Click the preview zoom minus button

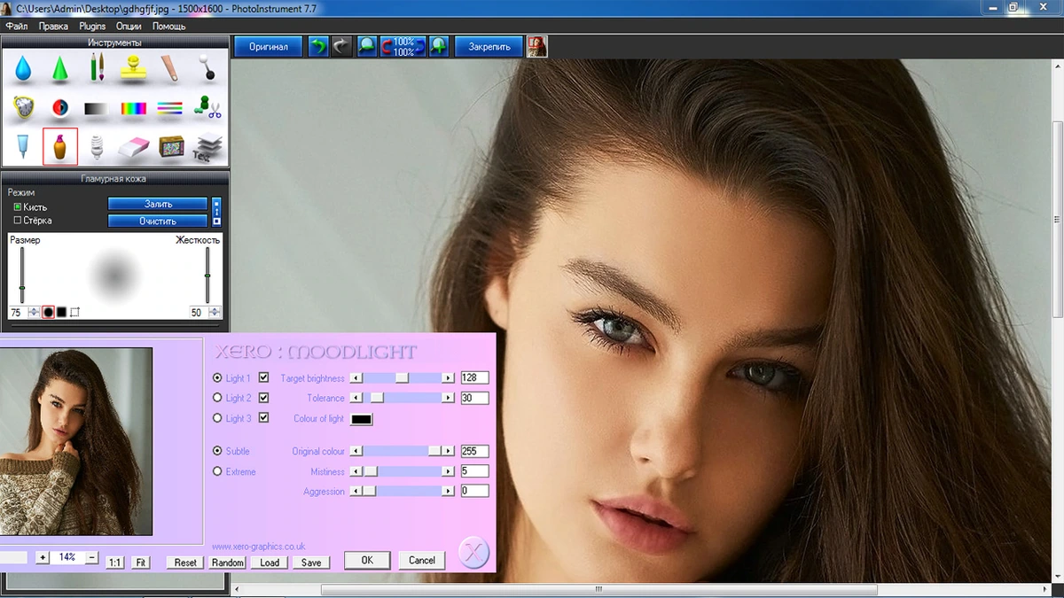[92, 557]
